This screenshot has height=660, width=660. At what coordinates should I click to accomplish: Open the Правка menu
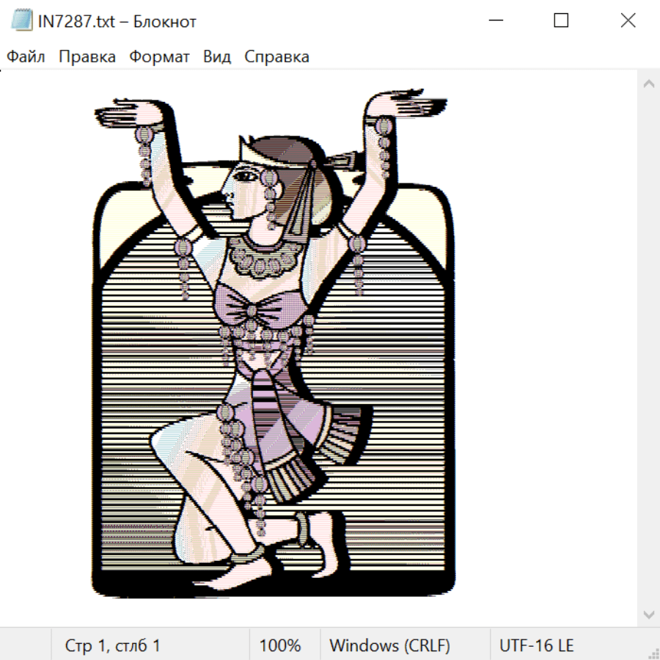[x=87, y=57]
